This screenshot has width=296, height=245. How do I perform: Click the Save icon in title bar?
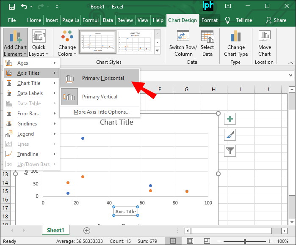click(x=12, y=6)
